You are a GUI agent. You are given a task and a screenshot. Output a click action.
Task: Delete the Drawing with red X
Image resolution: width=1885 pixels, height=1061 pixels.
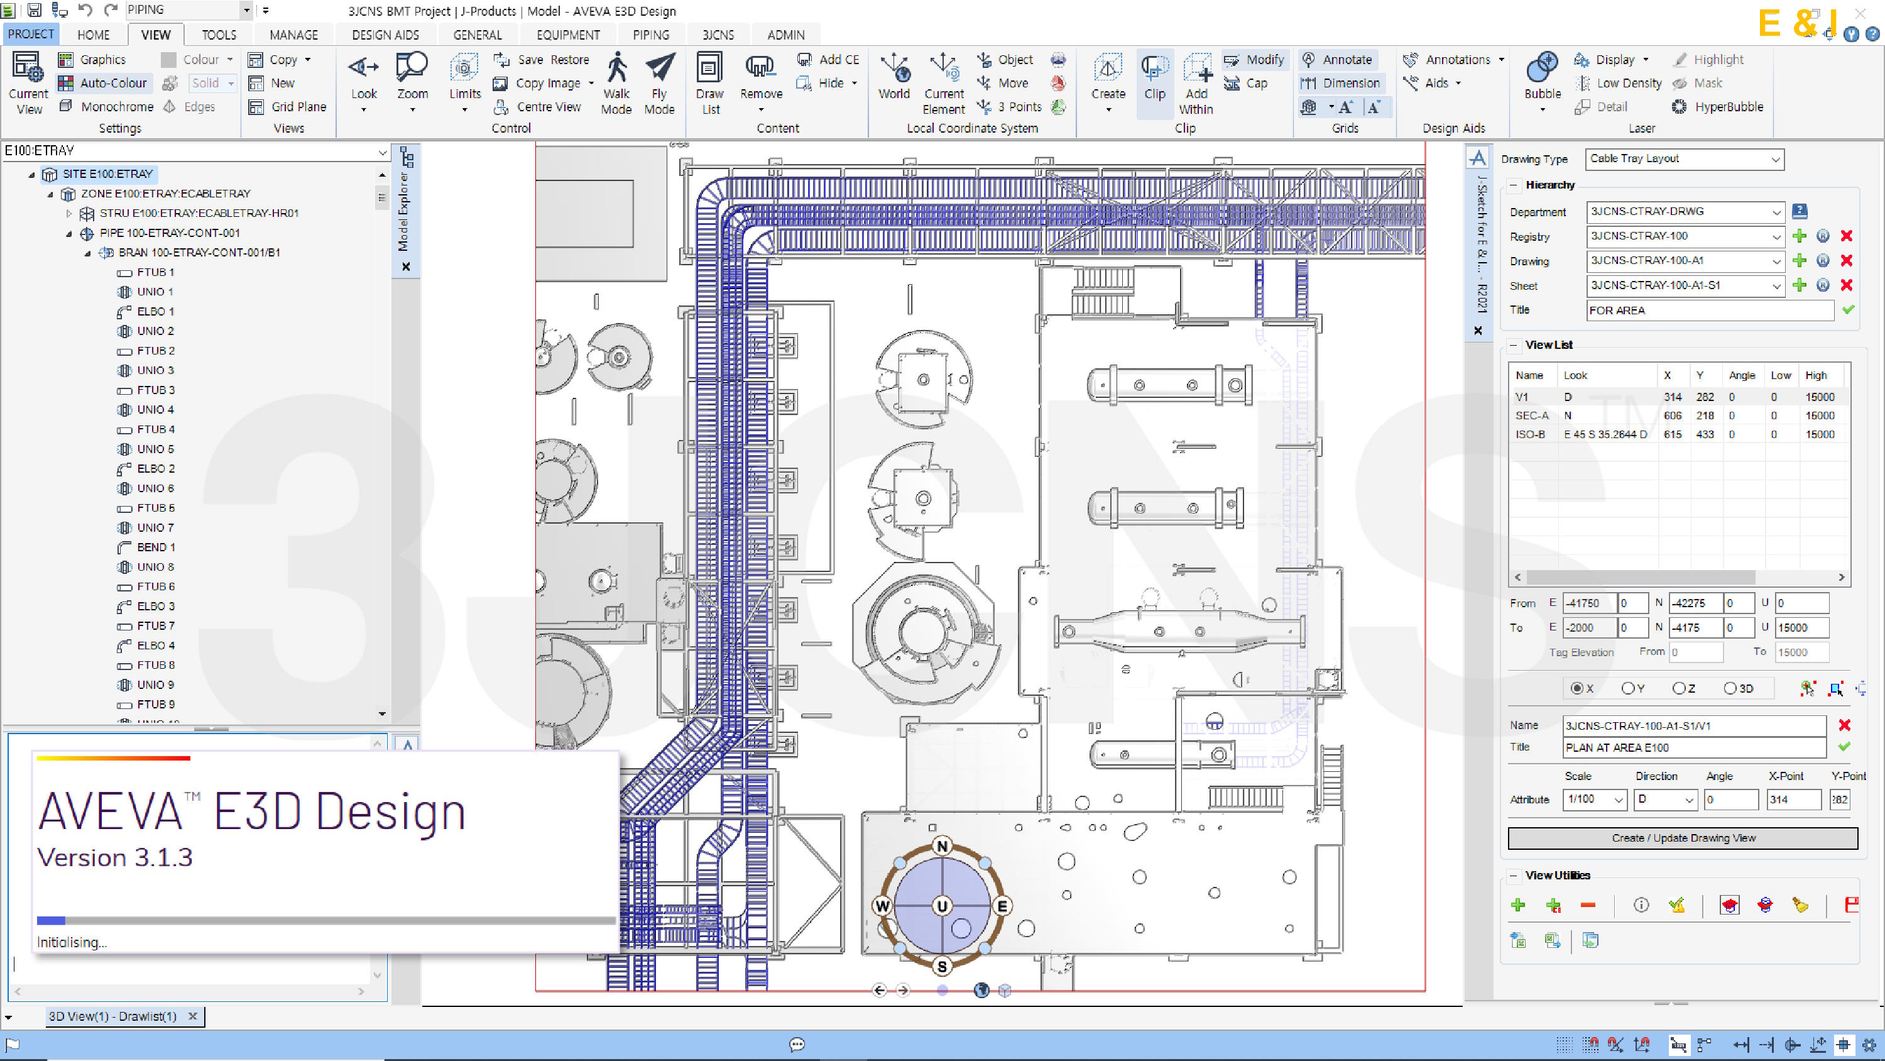click(x=1846, y=261)
